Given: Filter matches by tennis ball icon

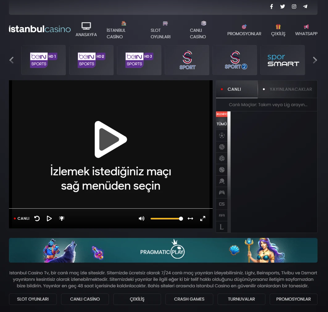Looking at the screenshot, I should (x=222, y=170).
